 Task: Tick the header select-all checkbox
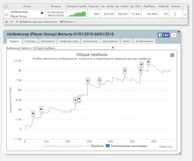point(6,7)
